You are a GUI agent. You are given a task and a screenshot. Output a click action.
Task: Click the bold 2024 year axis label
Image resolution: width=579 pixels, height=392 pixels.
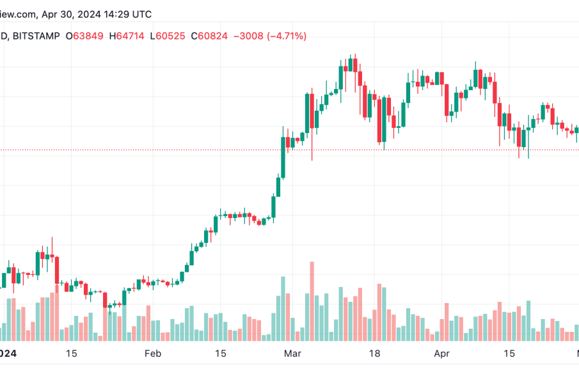8,354
